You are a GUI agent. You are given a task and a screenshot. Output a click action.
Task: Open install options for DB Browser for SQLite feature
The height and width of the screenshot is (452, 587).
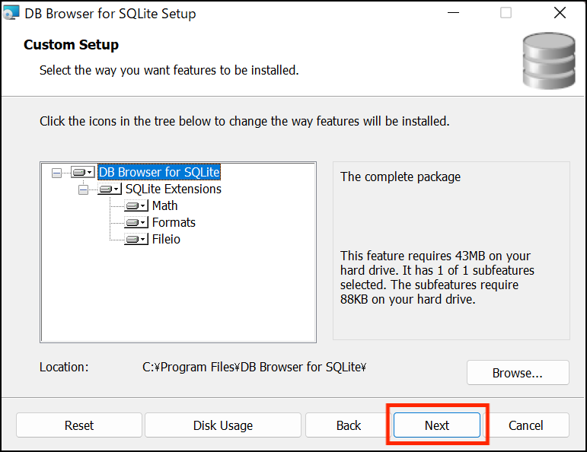tap(83, 173)
